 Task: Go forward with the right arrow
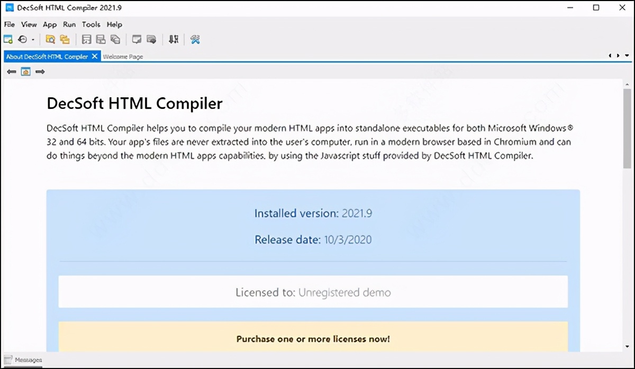tap(40, 71)
